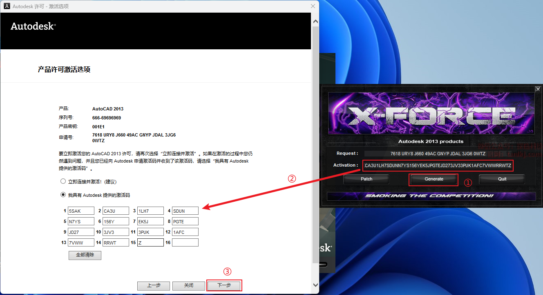Click activation code field 12 containing 1AFC
Viewport: 543px width, 295px height.
pyautogui.click(x=185, y=232)
